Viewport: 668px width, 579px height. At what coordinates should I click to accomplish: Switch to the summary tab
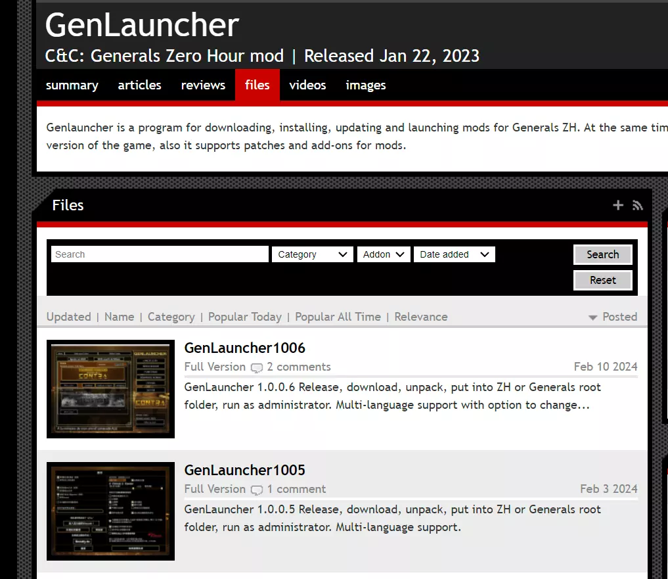pyautogui.click(x=72, y=85)
